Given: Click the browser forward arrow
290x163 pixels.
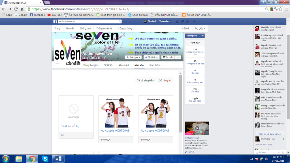Looking at the screenshot, I should (x=10, y=9).
